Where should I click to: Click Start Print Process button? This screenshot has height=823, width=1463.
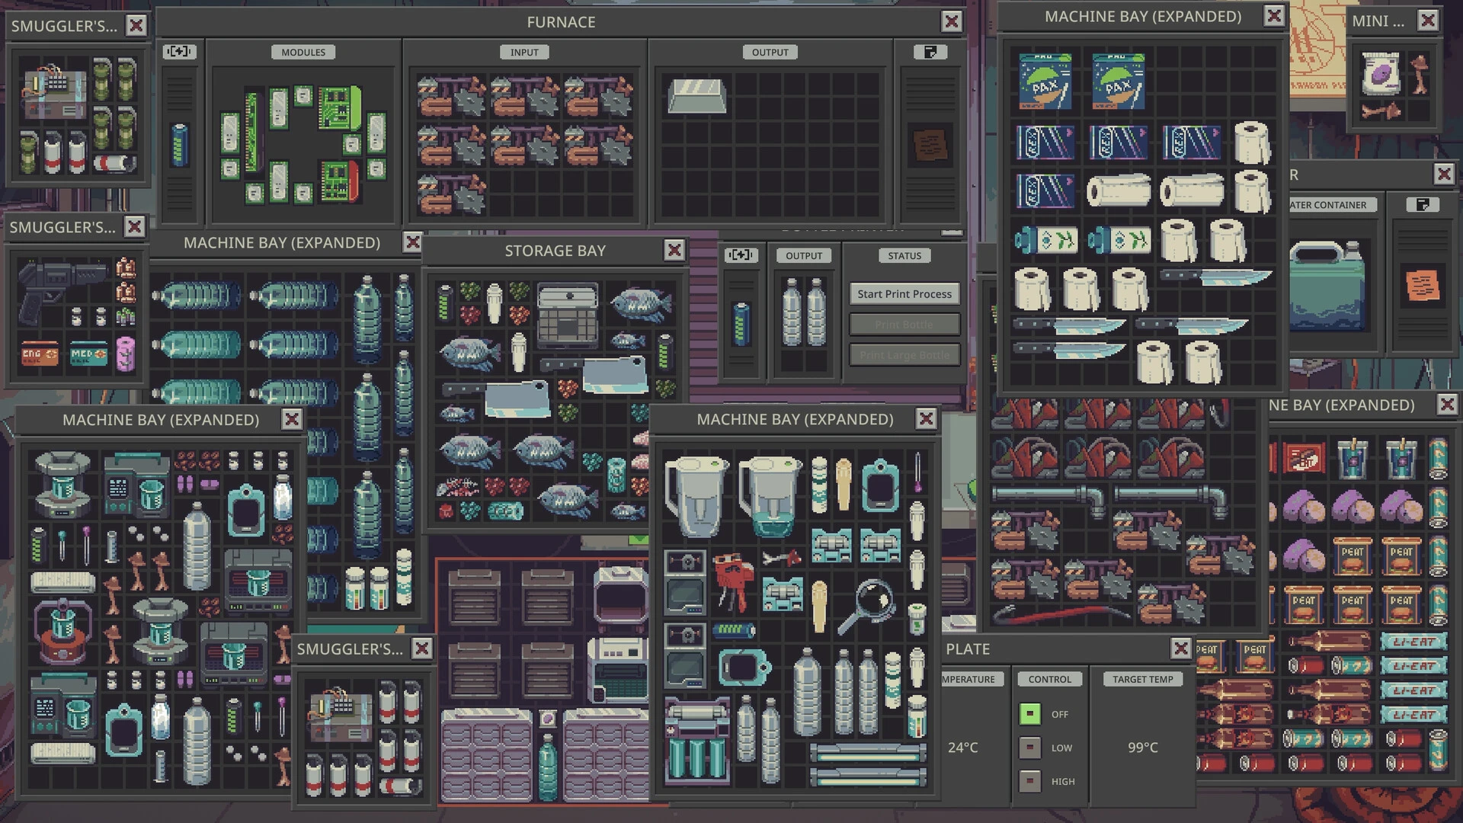pos(904,294)
